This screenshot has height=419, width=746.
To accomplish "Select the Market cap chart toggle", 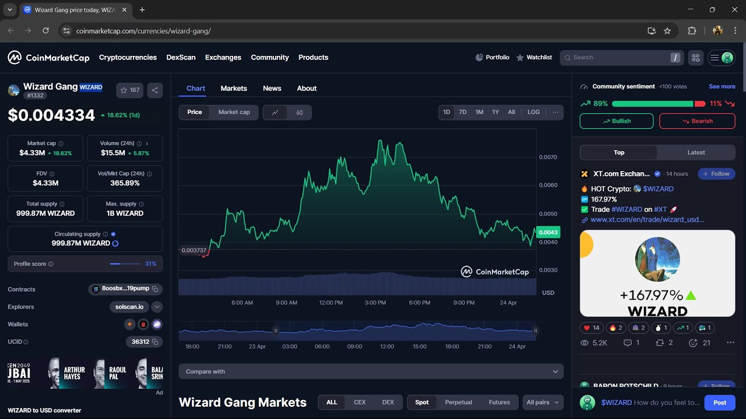I will tap(234, 112).
